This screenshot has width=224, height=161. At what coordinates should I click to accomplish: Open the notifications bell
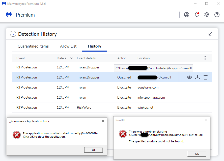coord(197,15)
